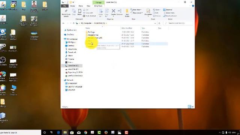Image resolution: width=240 pixels, height=135 pixels.
Task: Open Recent locations dropdown arrow
Action: pos(71,23)
